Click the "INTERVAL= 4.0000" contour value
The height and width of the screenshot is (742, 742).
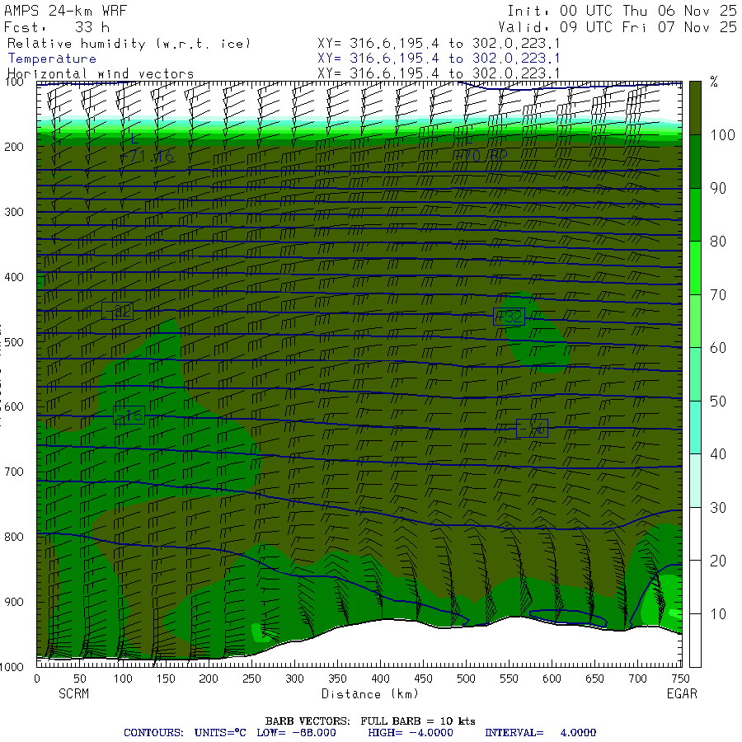coord(540,733)
